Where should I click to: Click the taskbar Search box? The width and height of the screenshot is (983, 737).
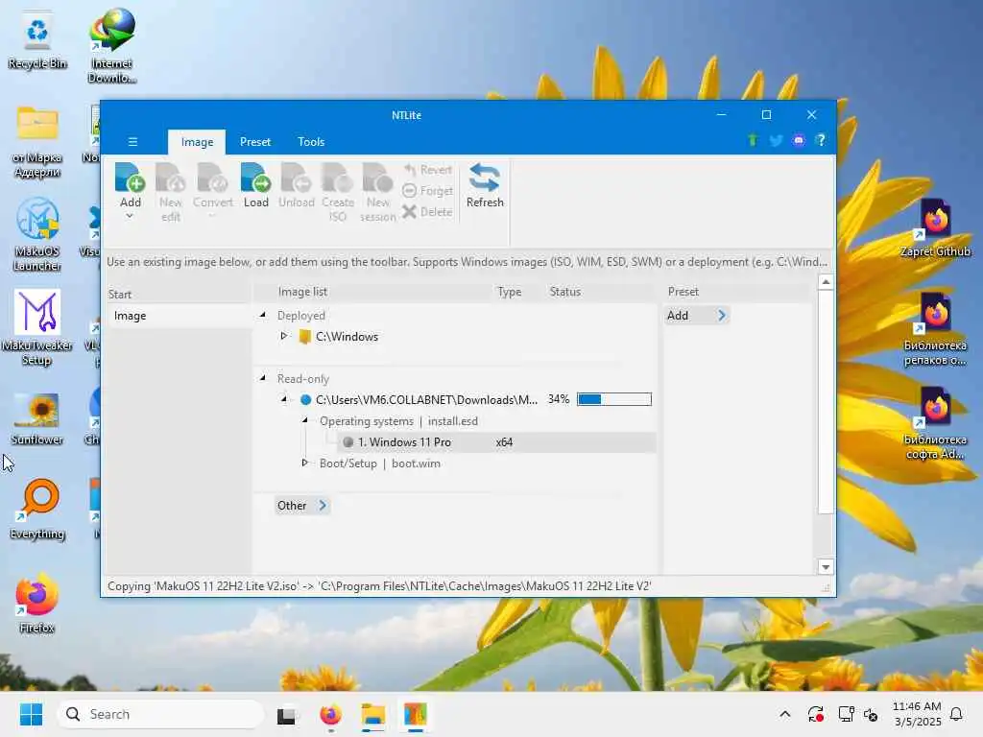(160, 714)
